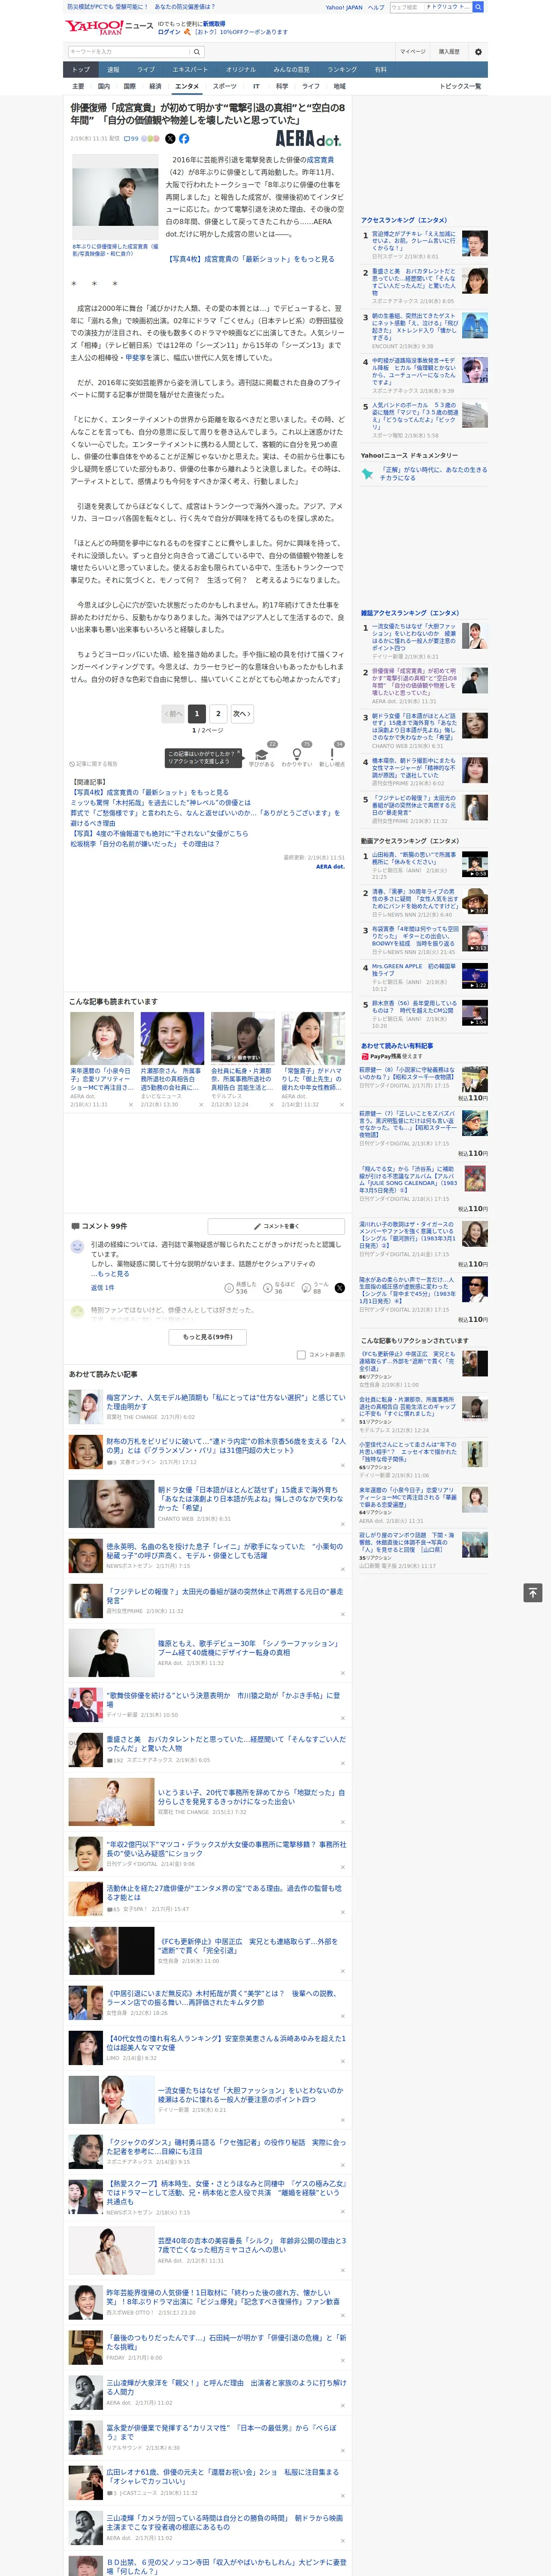Open オリジナル tab

pos(241,70)
